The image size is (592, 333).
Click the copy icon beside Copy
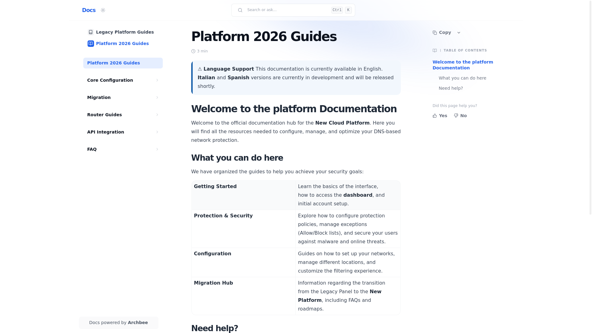tap(435, 33)
